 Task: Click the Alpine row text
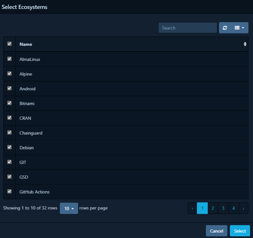point(26,74)
